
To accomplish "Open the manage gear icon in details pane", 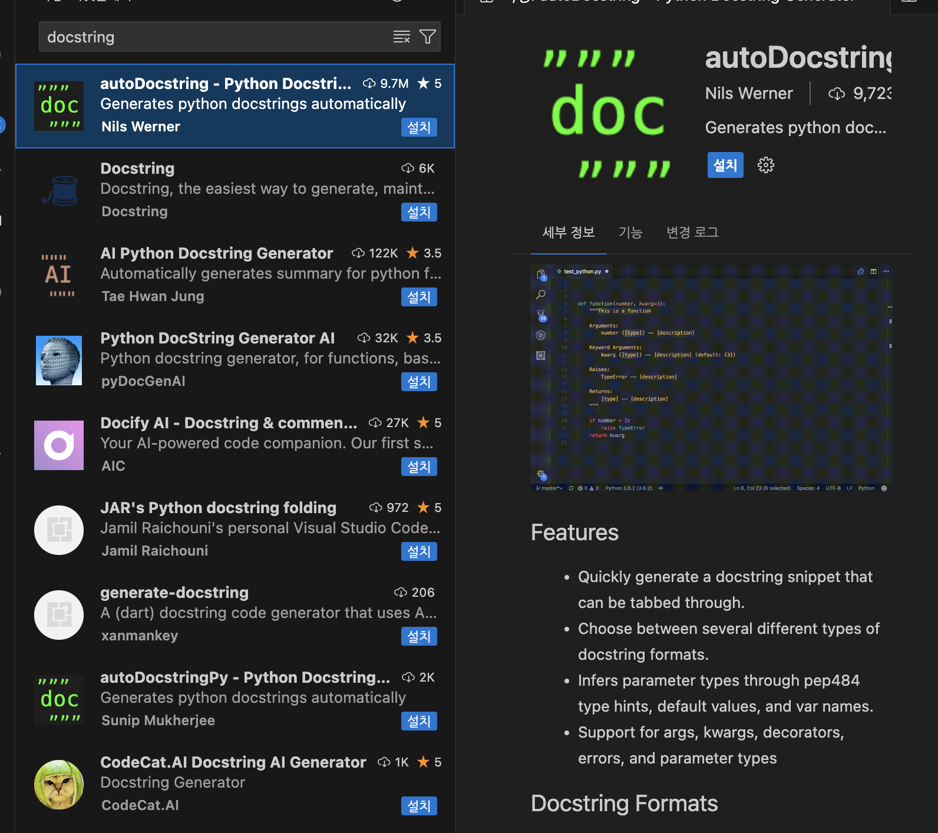I will 766,165.
